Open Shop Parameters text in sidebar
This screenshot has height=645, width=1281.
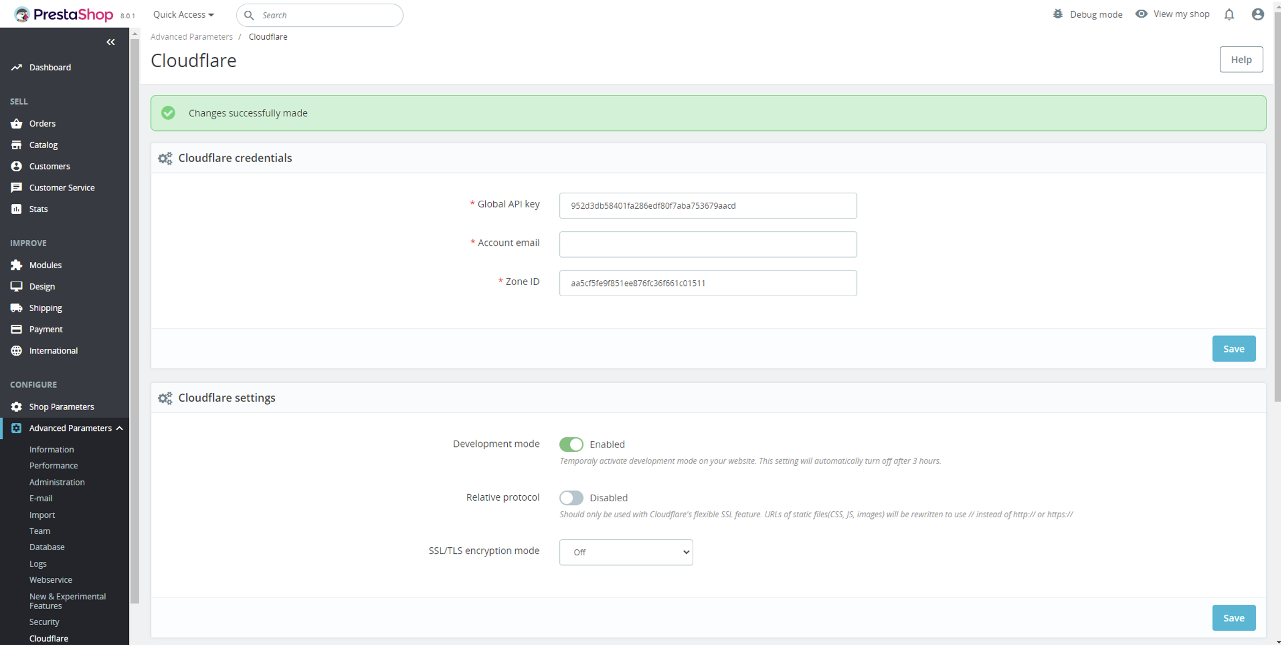tap(62, 407)
